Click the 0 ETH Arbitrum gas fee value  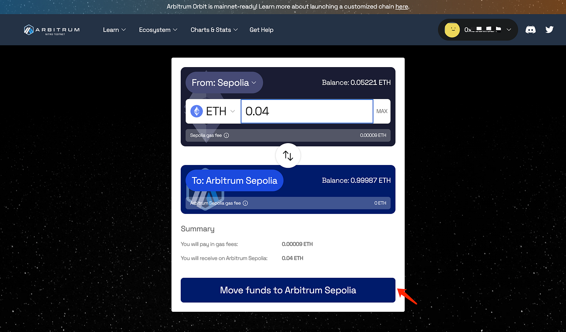click(380, 203)
